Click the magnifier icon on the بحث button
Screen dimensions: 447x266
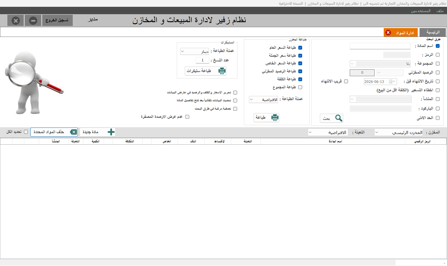click(x=339, y=118)
